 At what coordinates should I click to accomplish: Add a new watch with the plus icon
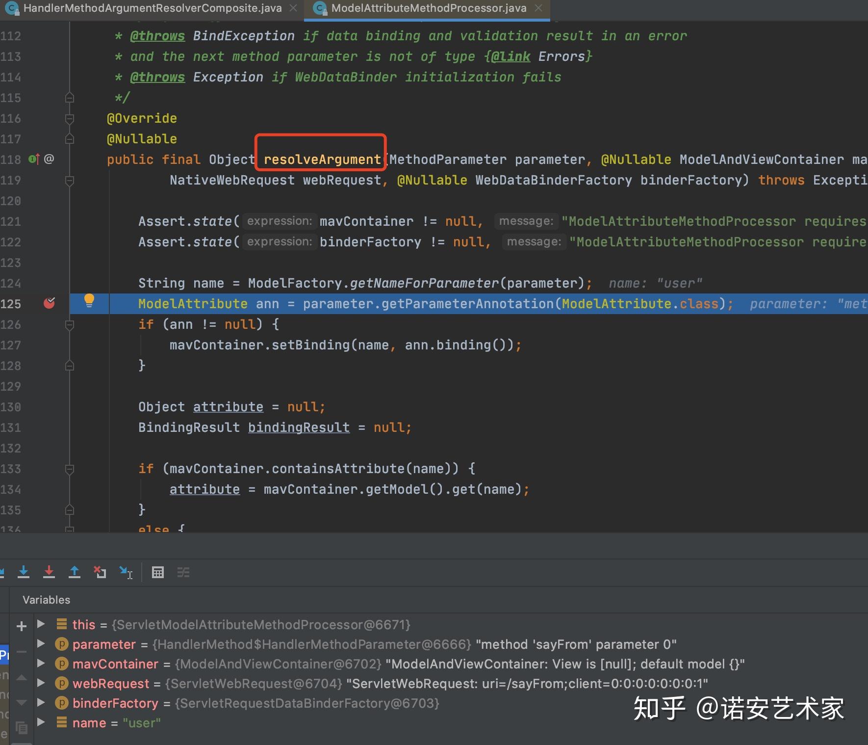[x=22, y=626]
